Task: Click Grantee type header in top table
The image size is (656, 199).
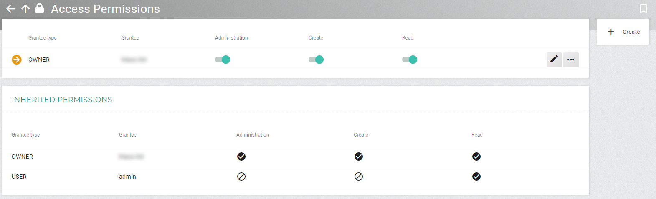Action: (x=42, y=38)
